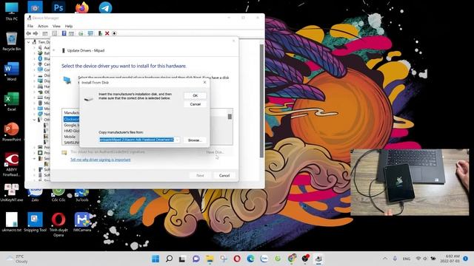Click update driver icon with green arrow
The width and height of the screenshot is (474, 266).
[x=100, y=33]
